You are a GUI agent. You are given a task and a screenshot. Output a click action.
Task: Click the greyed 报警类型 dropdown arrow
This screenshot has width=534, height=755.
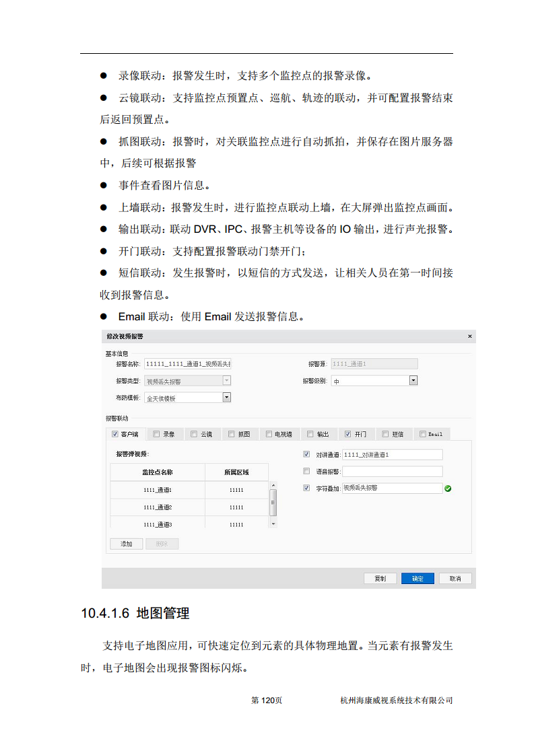pyautogui.click(x=226, y=380)
